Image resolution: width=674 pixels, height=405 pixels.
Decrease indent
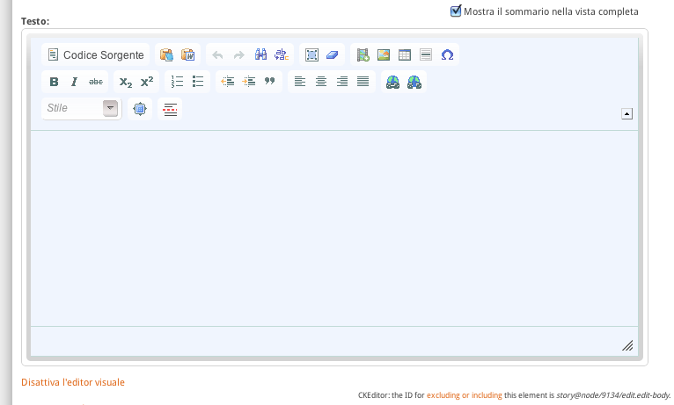(227, 82)
